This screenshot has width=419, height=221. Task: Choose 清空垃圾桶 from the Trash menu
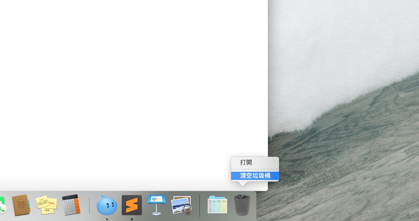tap(255, 176)
